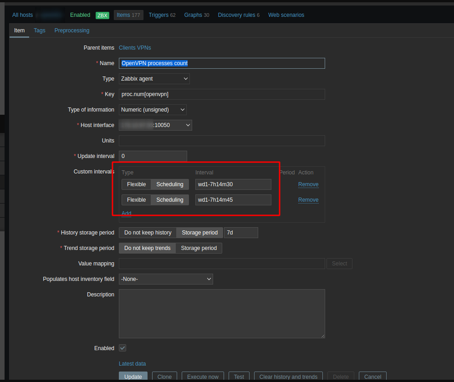
Task: Open the Host interface dropdown
Action: (155, 125)
